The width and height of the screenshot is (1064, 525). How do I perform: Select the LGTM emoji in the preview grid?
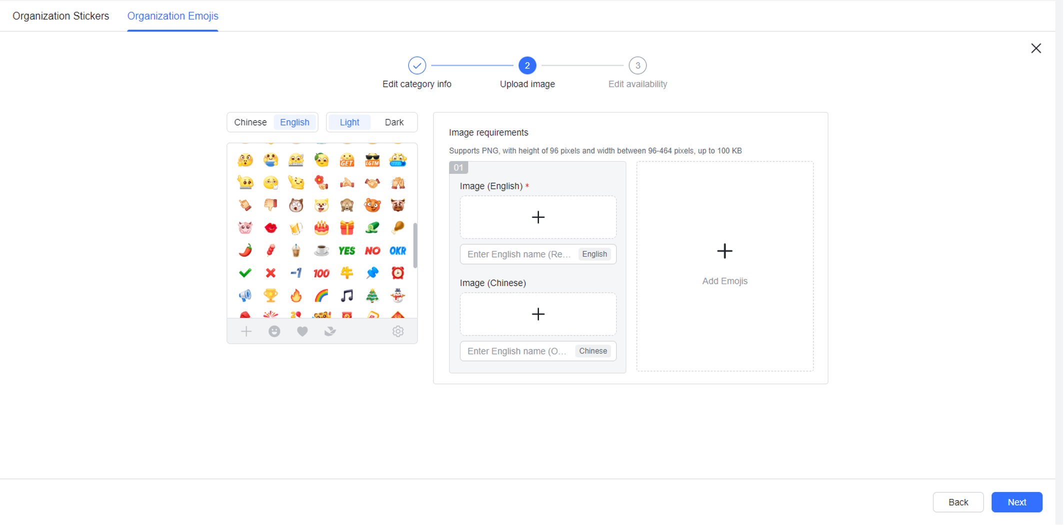click(372, 160)
